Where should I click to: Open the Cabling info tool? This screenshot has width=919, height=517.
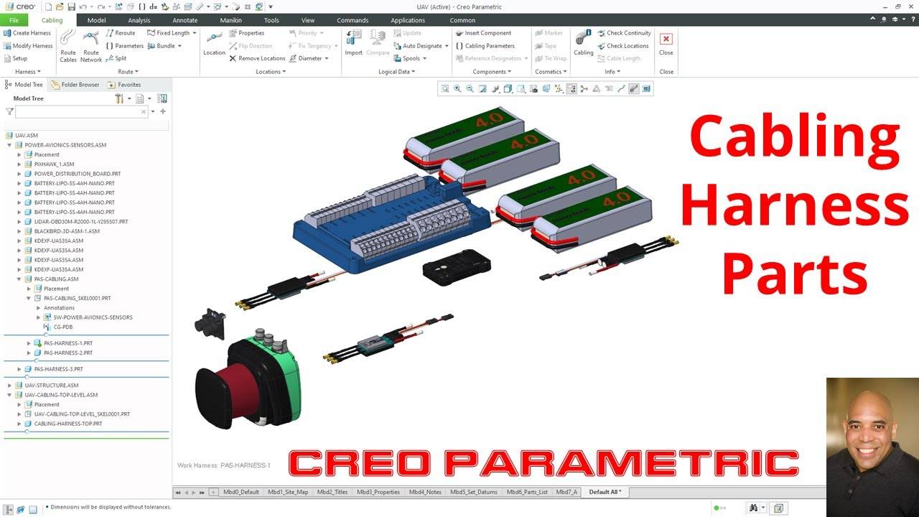(x=584, y=43)
